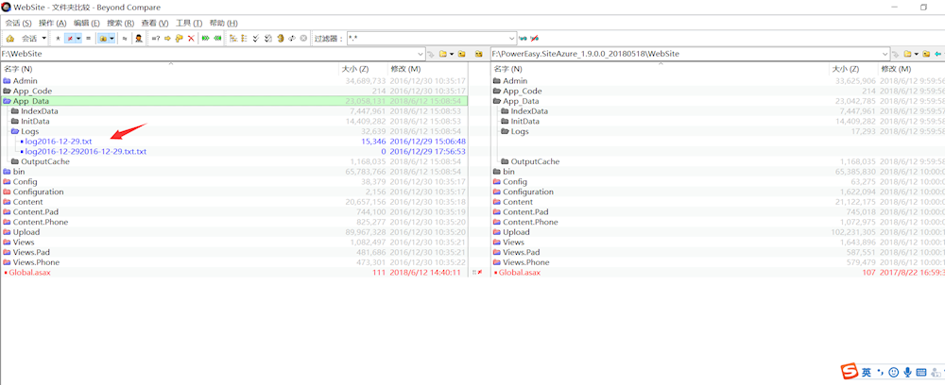Sort right pane by 大小 (Z) column
The image size is (945, 385).
coord(845,69)
